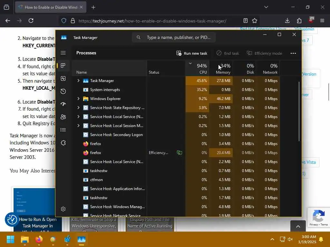
Task: Select Processes page icon in sidebar
Action: [63, 66]
